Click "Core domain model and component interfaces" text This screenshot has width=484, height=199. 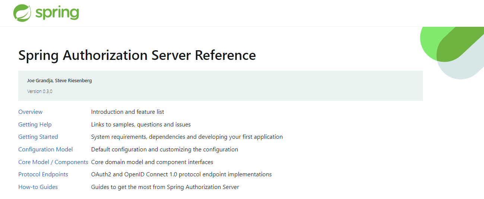point(152,162)
